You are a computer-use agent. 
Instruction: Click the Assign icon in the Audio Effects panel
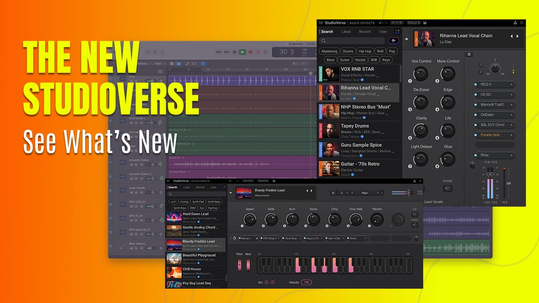447,189
